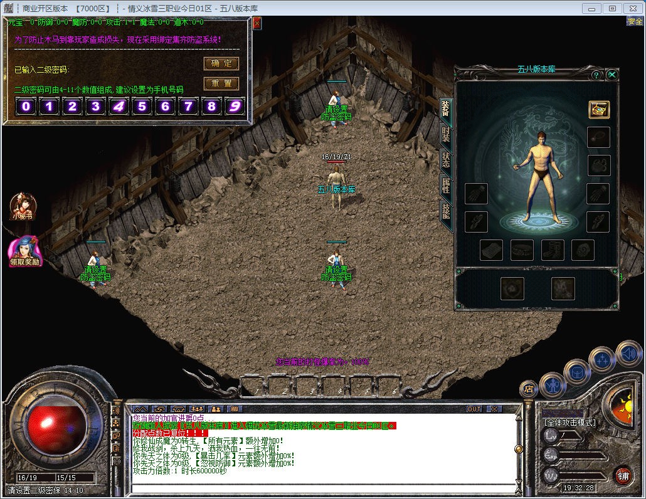Click the bottom-left NPC 请设置防盗密码
This screenshot has height=499, width=646.
[95, 269]
